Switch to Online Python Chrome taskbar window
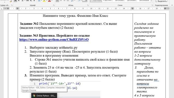 (x=44, y=96)
